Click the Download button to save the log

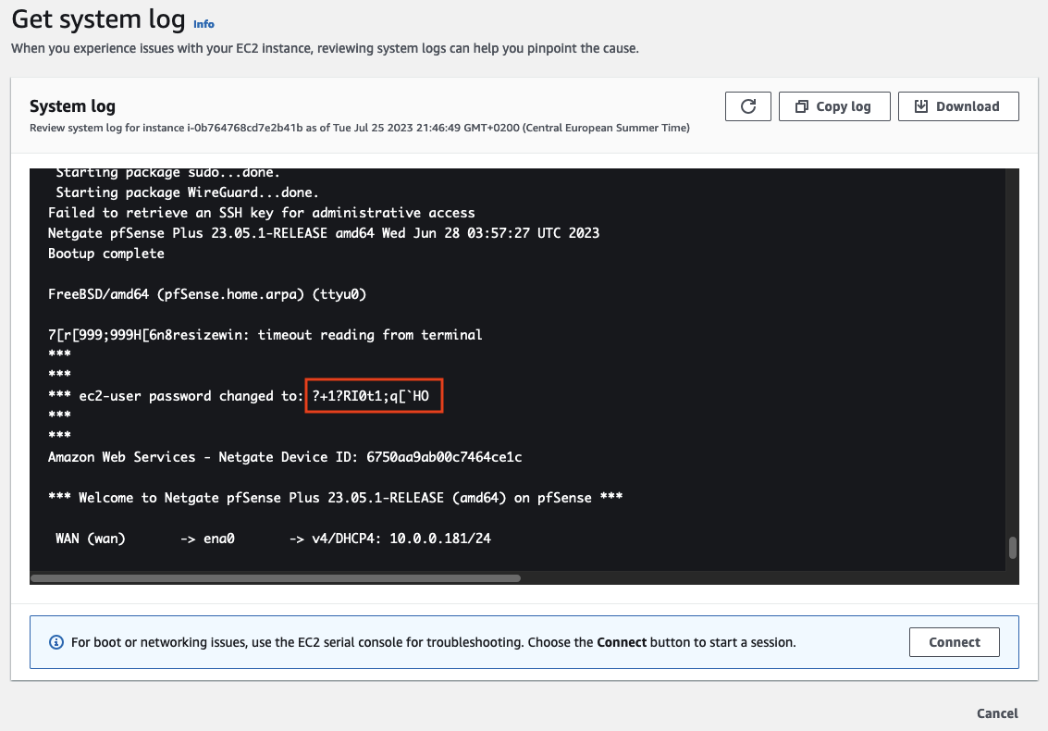(958, 106)
